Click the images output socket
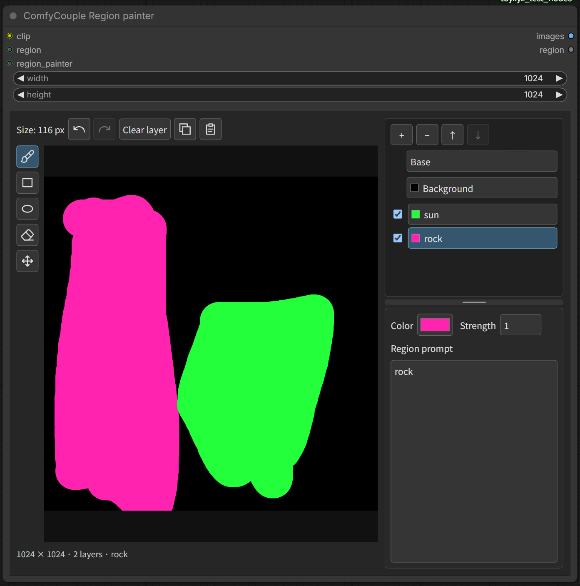The image size is (580, 586). (571, 36)
